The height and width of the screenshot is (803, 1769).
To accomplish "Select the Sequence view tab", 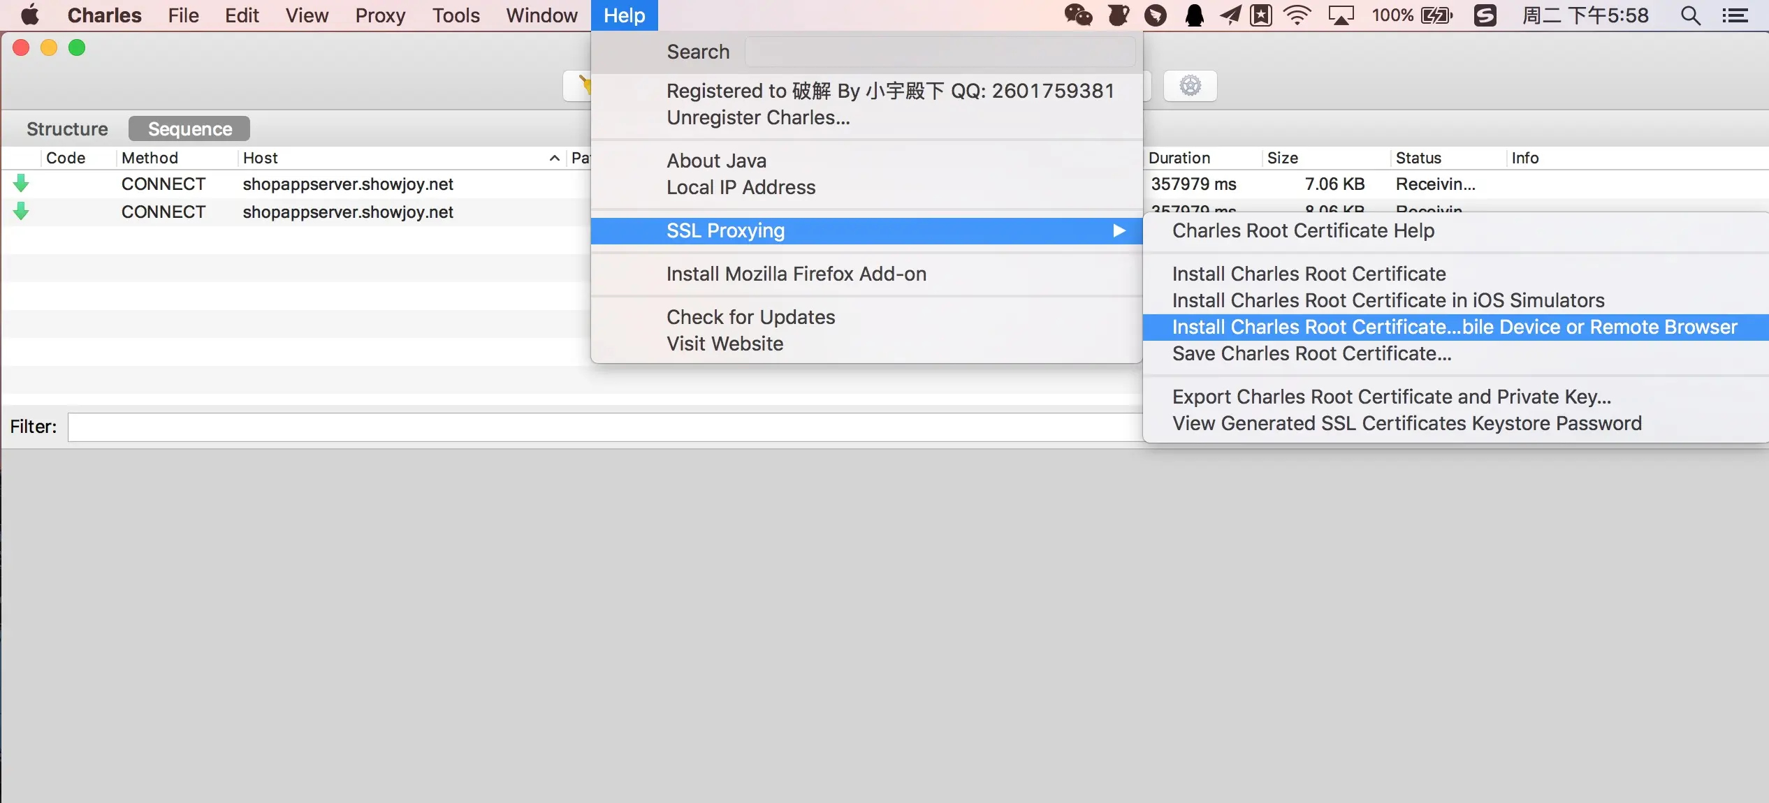I will tap(189, 129).
